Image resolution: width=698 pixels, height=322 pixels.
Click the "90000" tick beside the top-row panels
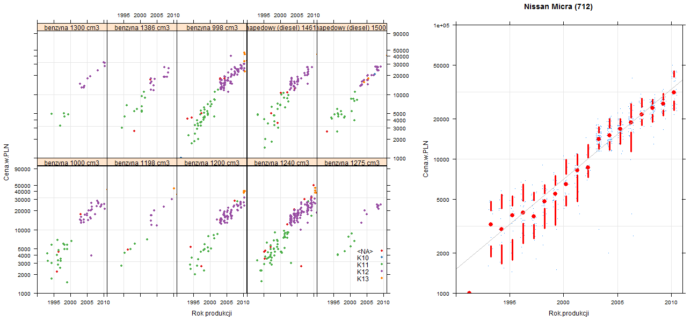(x=402, y=34)
